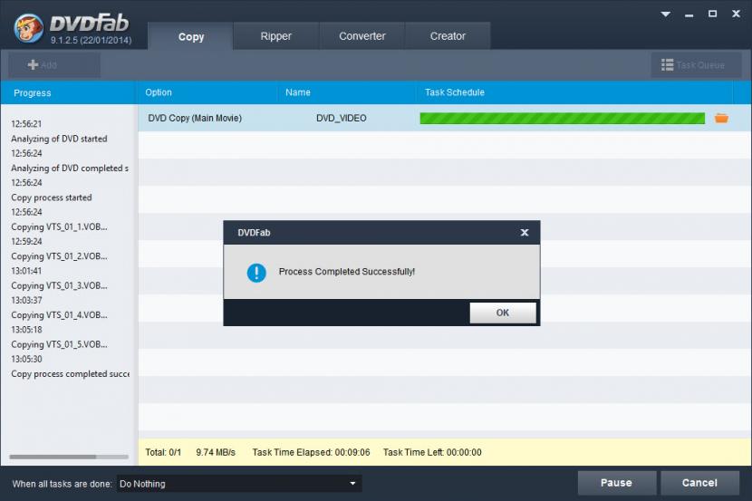Open the Task Queue list
This screenshot has height=501, width=752.
696,64
